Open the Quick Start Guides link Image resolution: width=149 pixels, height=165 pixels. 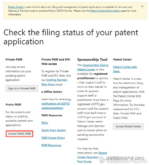(x=54, y=130)
